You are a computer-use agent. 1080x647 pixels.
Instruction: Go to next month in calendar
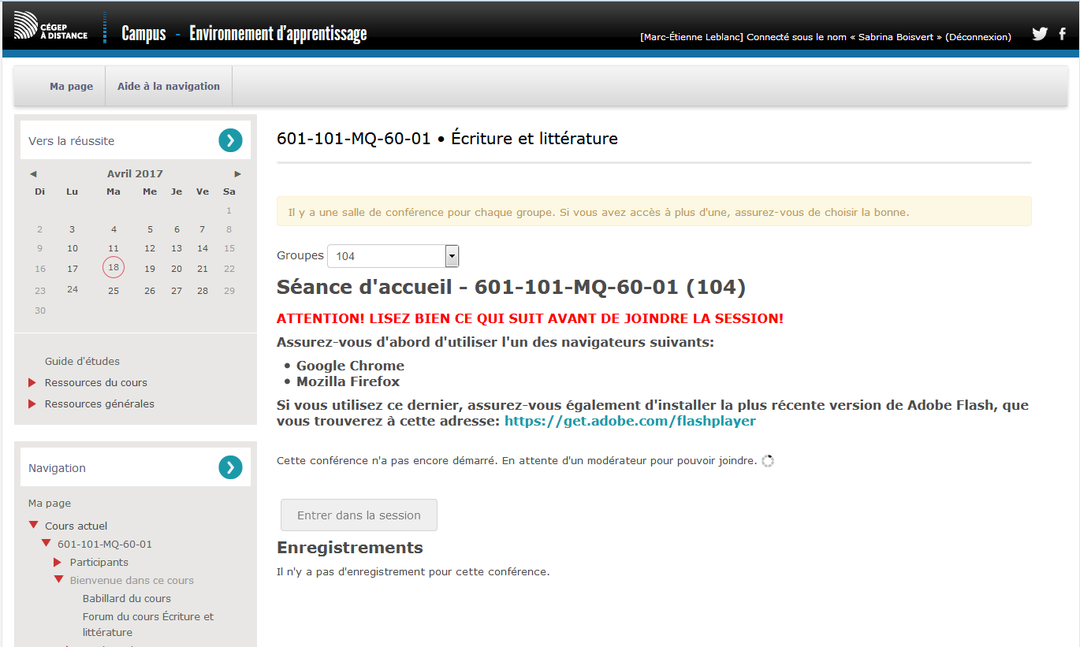238,174
